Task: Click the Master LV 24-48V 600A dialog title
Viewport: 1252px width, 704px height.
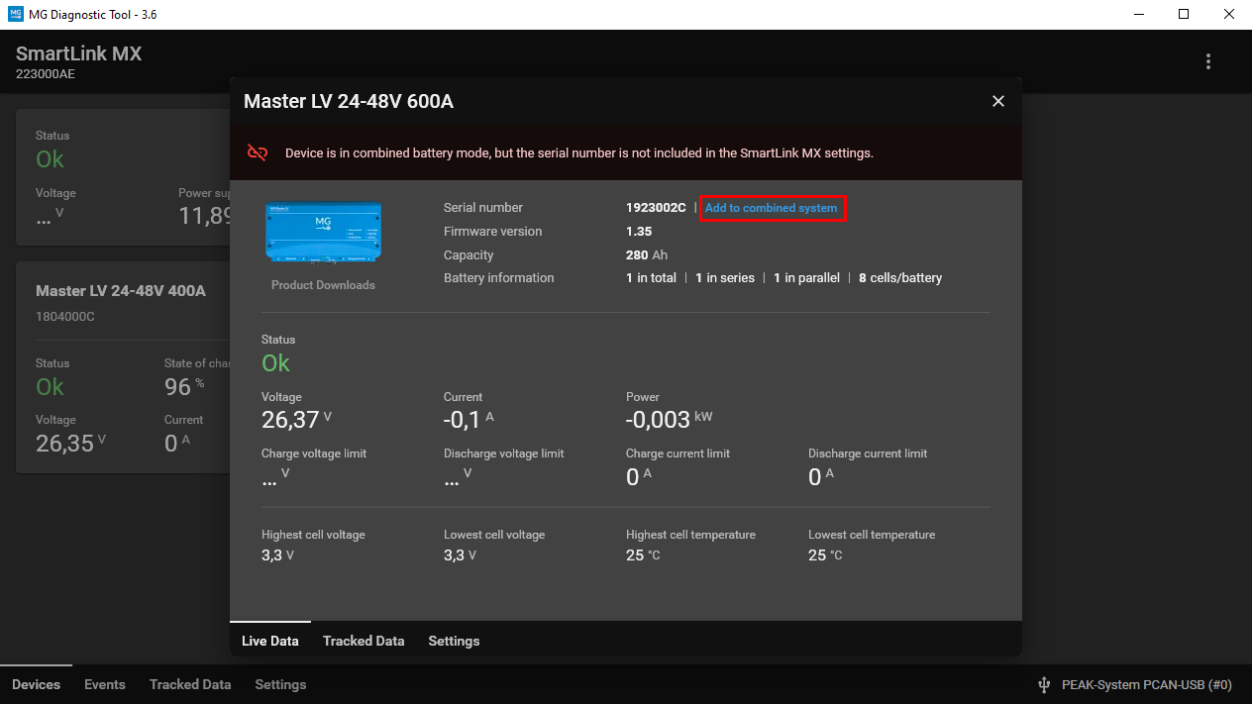Action: (349, 101)
